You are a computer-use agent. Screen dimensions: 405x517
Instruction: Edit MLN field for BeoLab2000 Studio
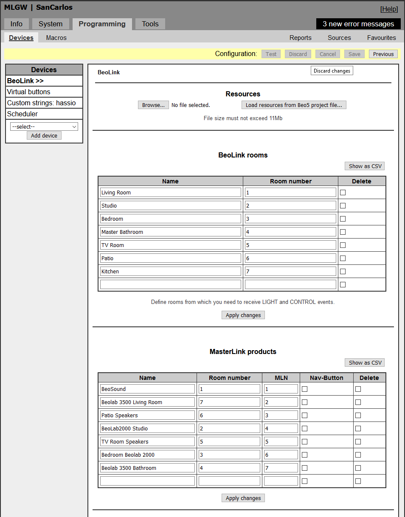[281, 428]
